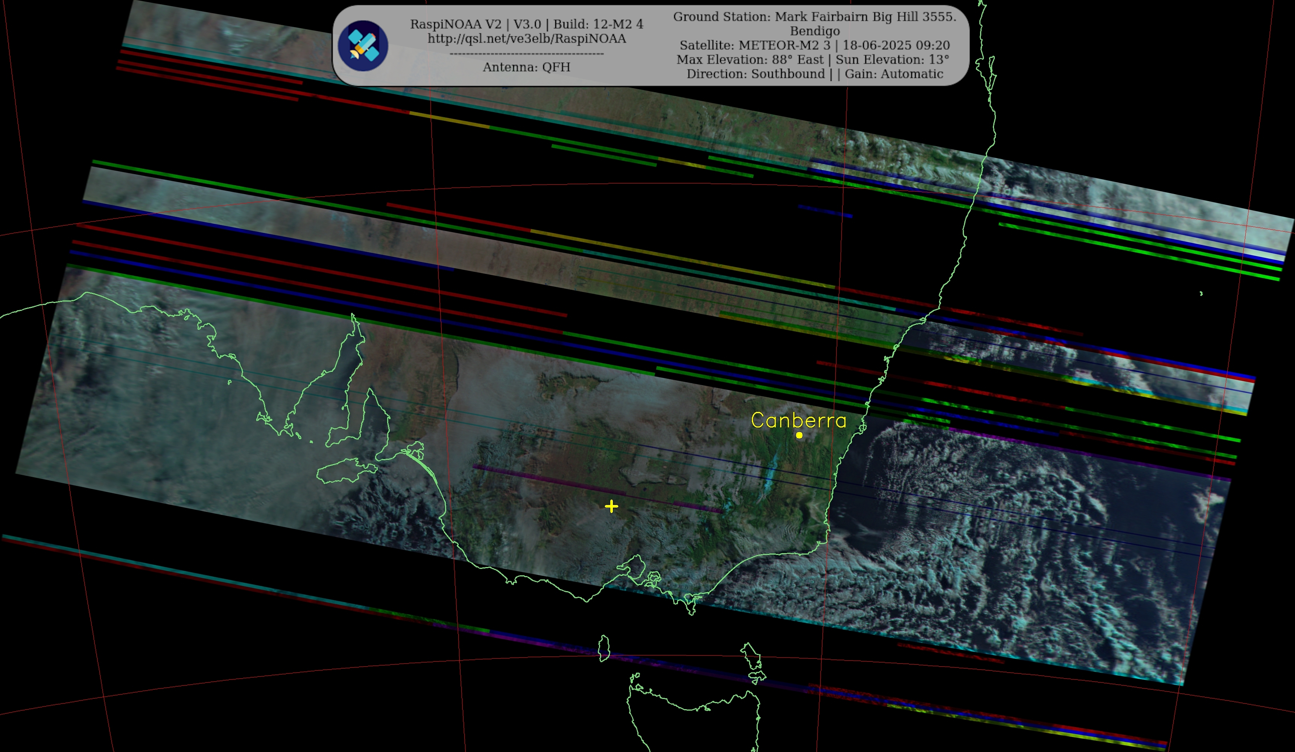
Task: Click the RaspiNOAA V2 version title text
Action: pyautogui.click(x=526, y=24)
